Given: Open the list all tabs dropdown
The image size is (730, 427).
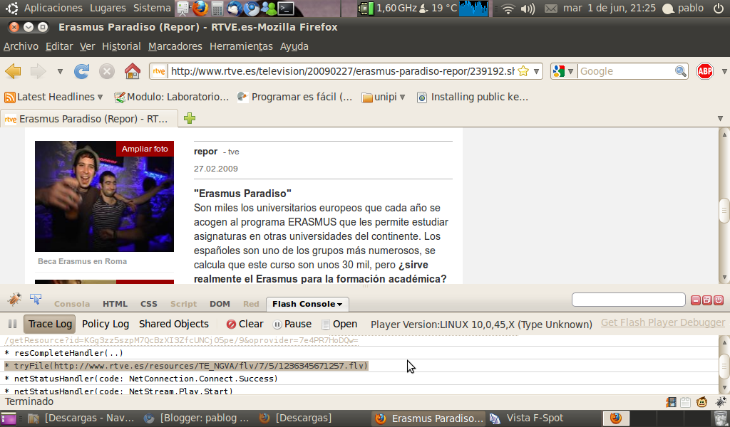Looking at the screenshot, I should (720, 118).
